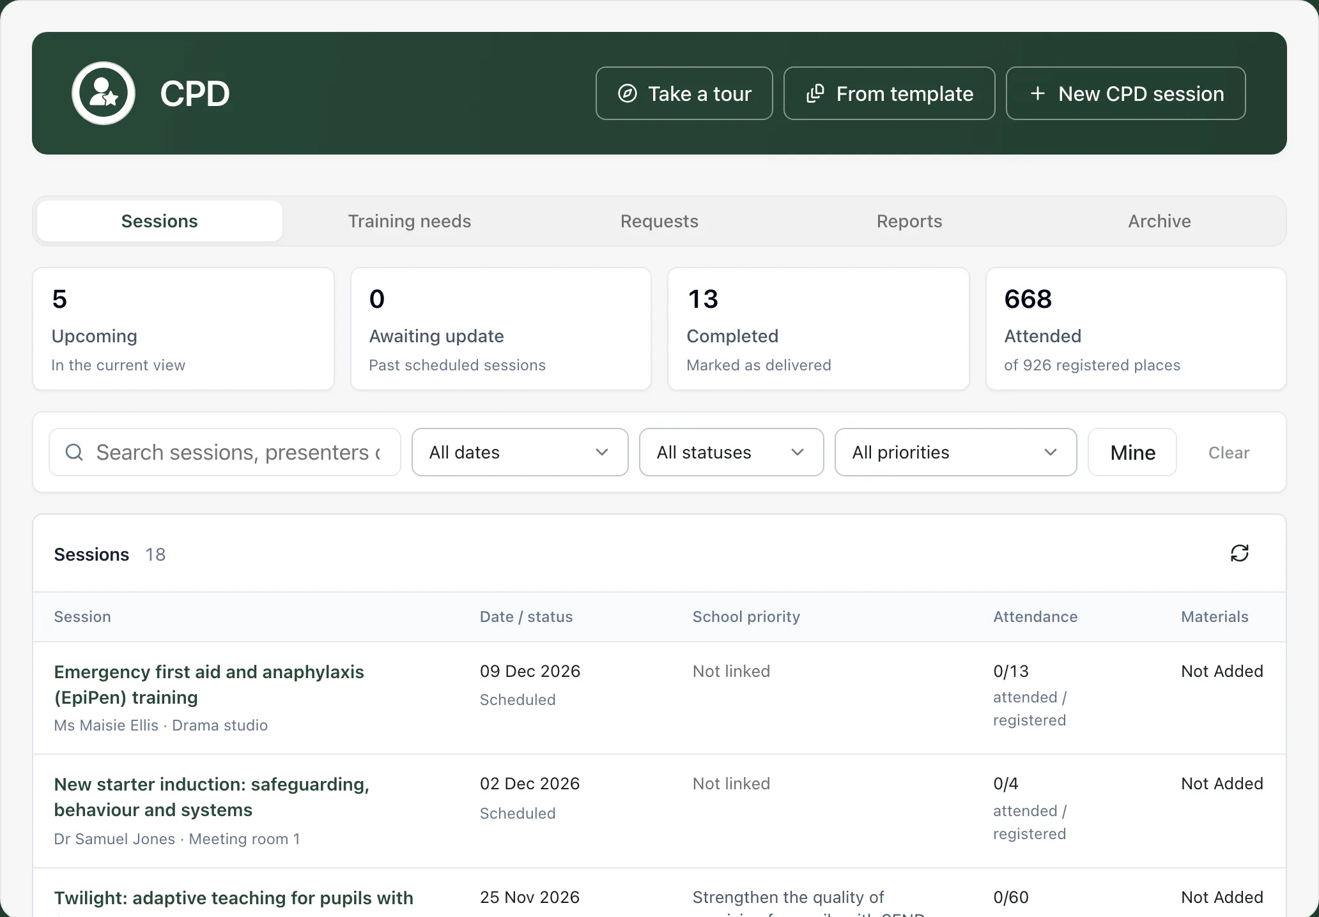Screen dimensions: 1319x917
Task: Open the Reports tab
Action: pyautogui.click(x=909, y=221)
